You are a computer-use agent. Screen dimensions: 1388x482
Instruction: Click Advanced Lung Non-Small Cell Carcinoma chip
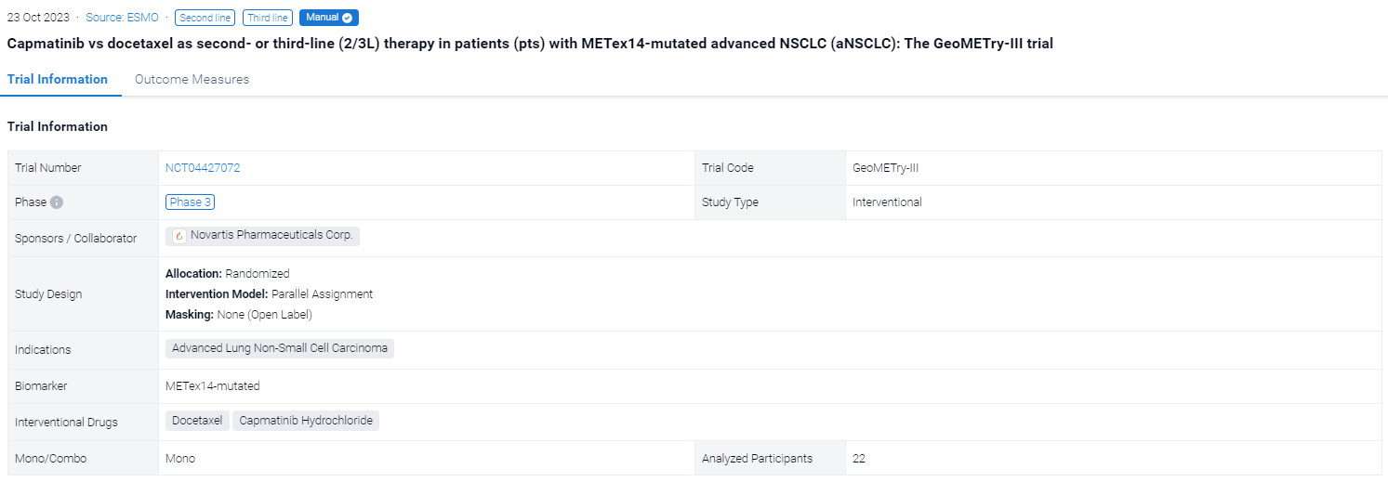(280, 348)
